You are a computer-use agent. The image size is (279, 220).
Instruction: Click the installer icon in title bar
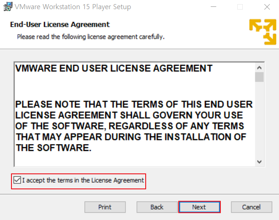pos(8,6)
